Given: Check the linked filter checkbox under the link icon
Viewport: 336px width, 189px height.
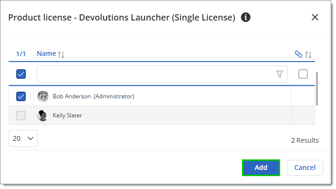Looking at the screenshot, I should pyautogui.click(x=303, y=74).
